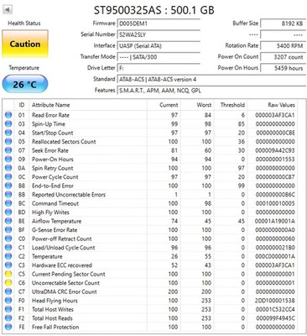Click the blue status icon for High Fly Writes
The width and height of the screenshot is (307, 336).
pos(8,212)
